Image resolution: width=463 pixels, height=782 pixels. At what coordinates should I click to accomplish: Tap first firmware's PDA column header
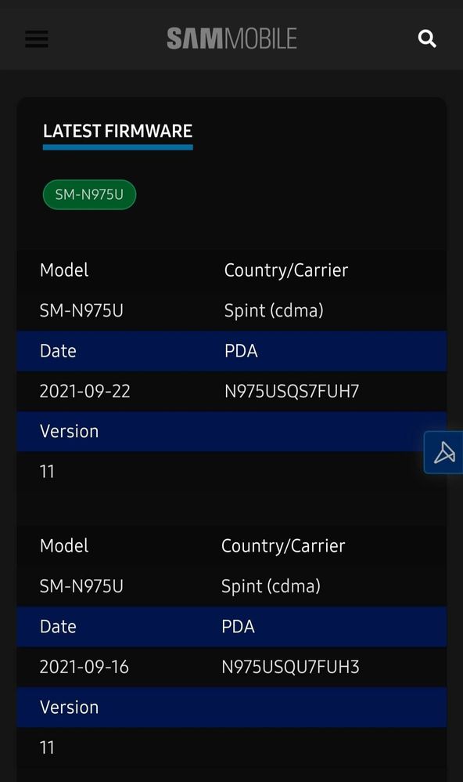[x=241, y=350]
